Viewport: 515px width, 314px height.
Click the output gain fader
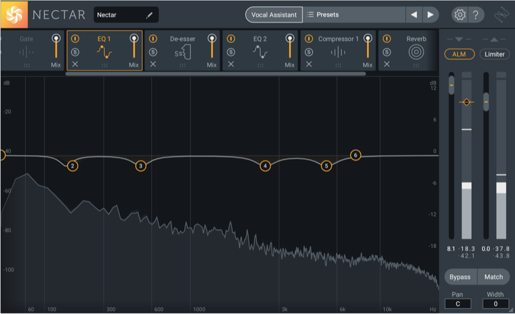pyautogui.click(x=486, y=102)
